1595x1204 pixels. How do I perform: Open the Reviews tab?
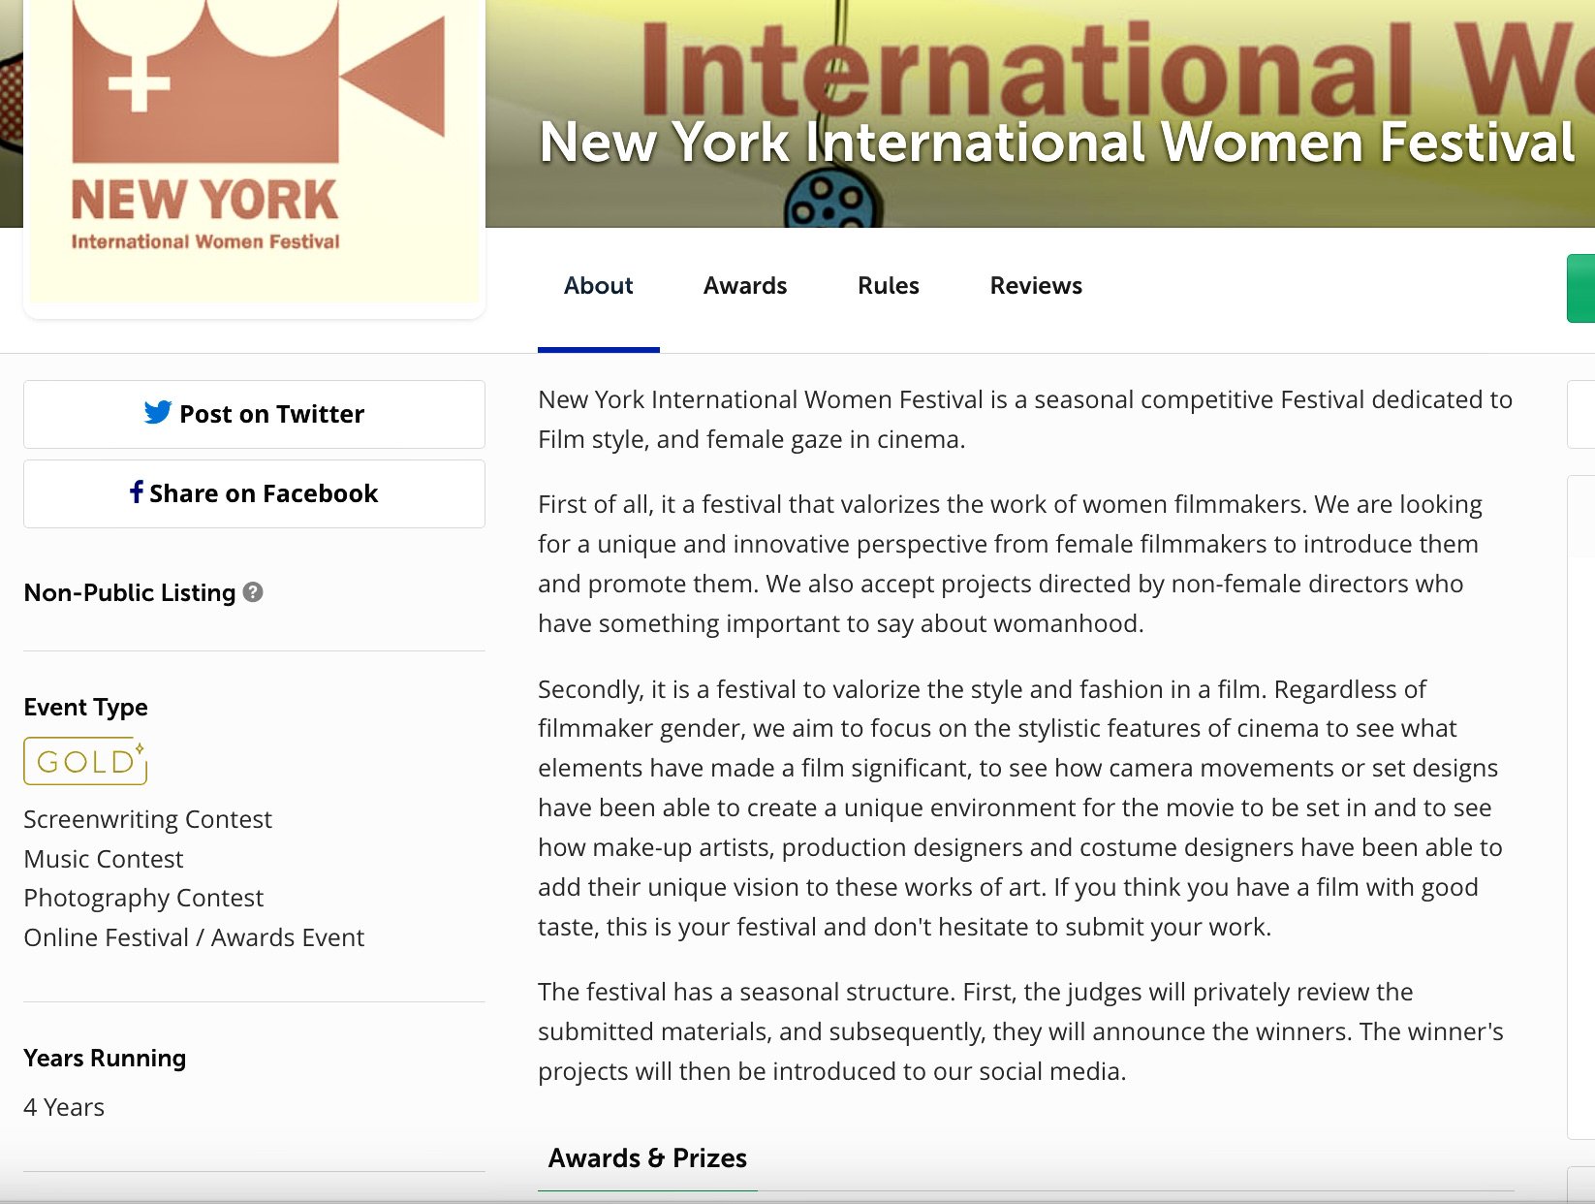pyautogui.click(x=1036, y=286)
